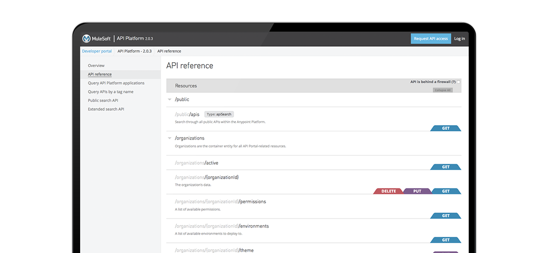
Task: Click 'Organizations are the container entity' description
Action: [230, 146]
